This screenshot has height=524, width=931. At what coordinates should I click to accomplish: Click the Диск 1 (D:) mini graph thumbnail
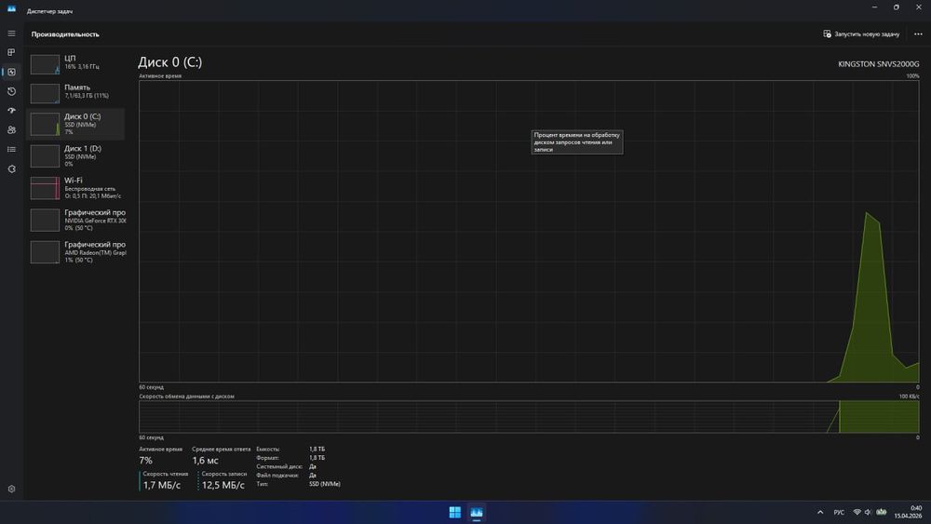(45, 156)
